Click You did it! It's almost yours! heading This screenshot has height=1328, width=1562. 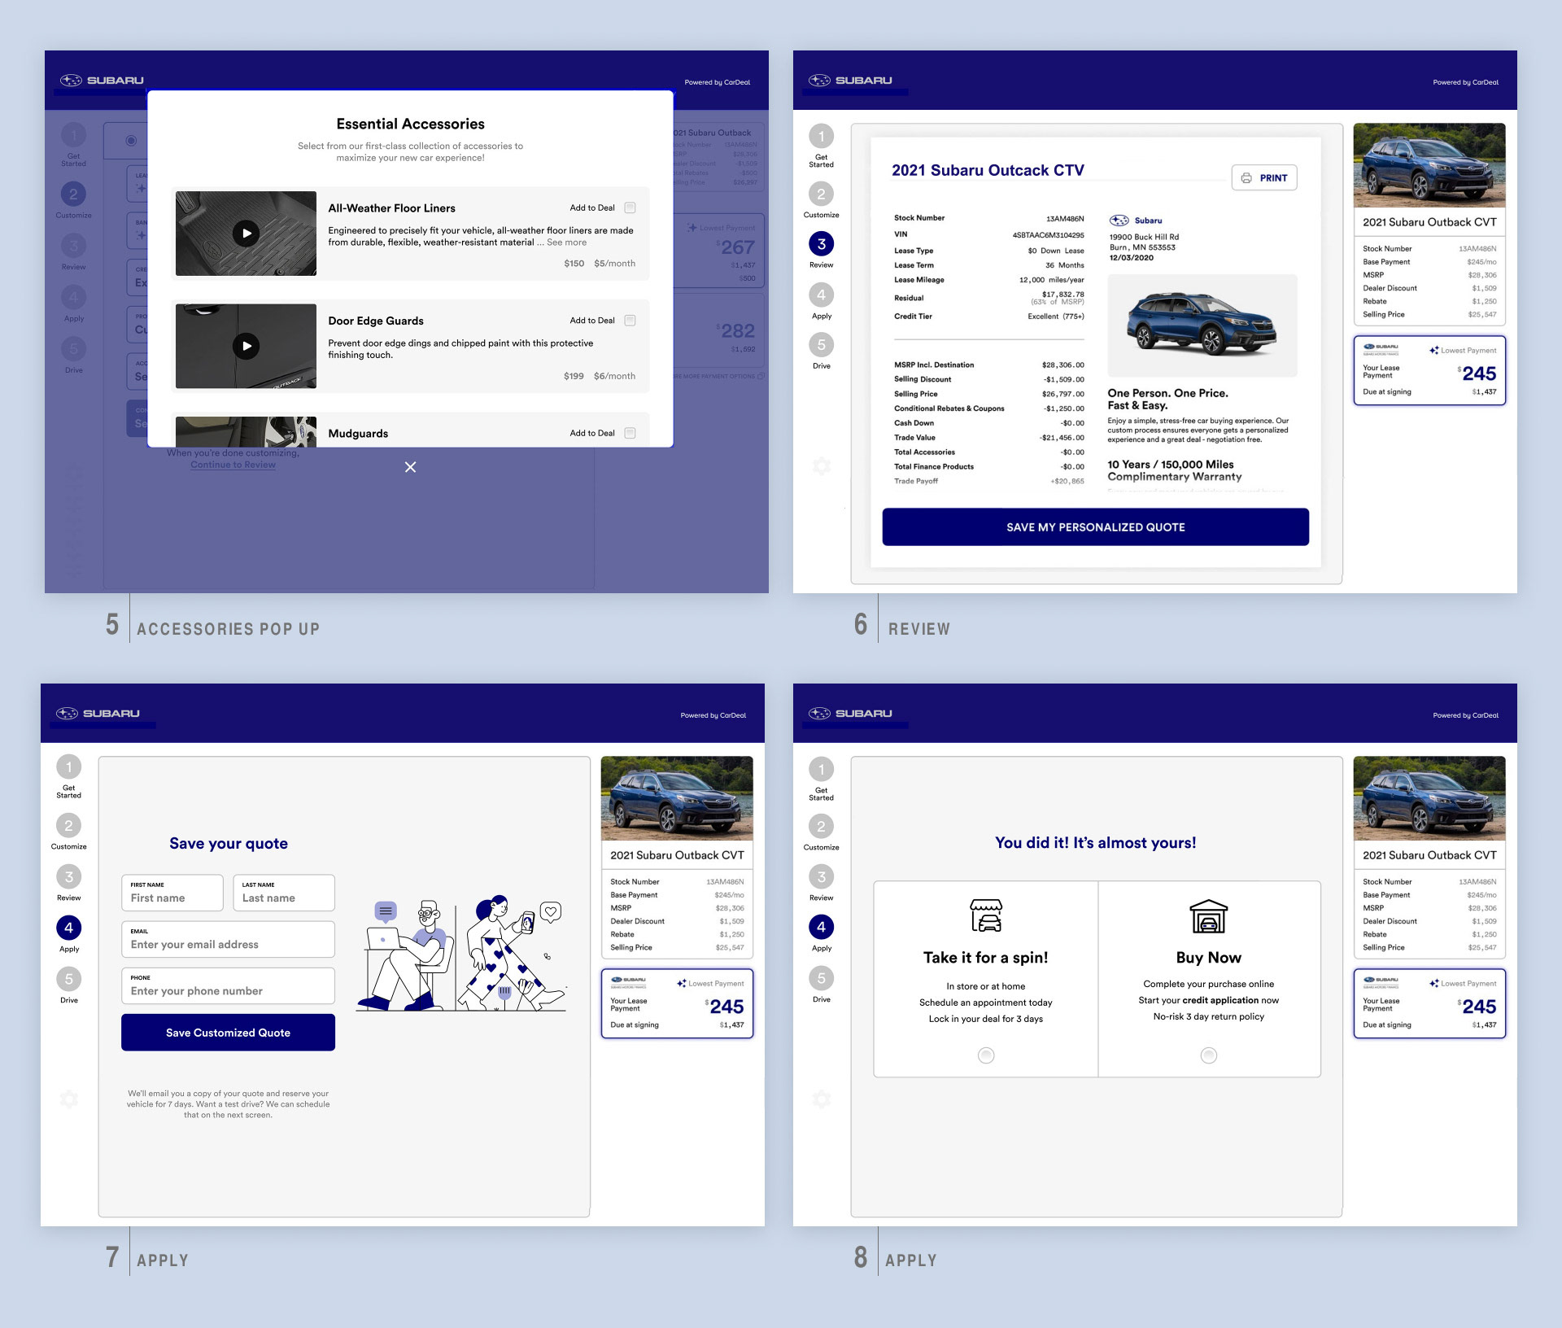1095,843
